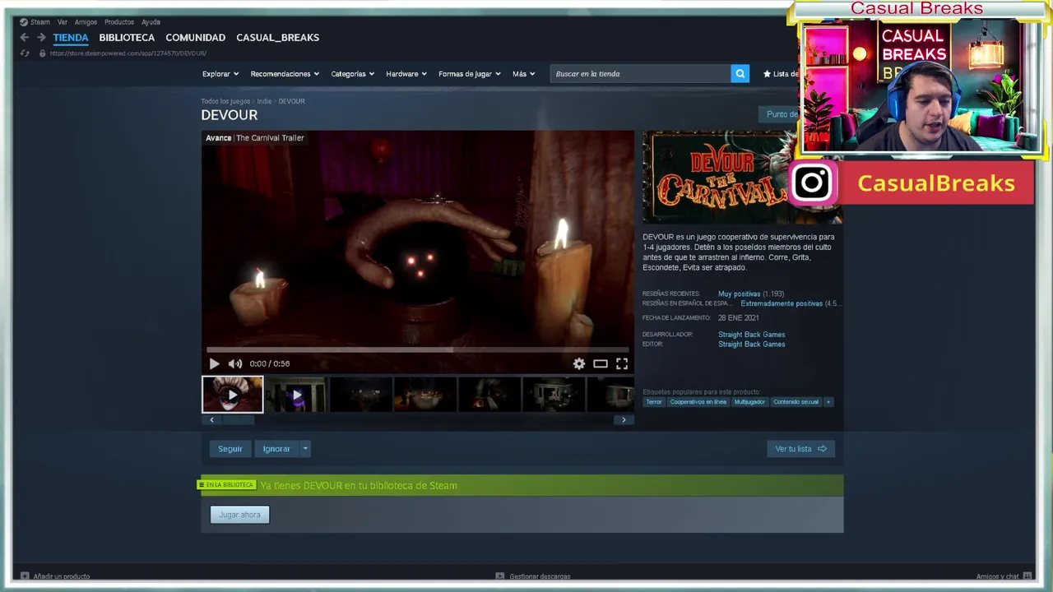Open the Amigos menu
This screenshot has width=1053, height=592.
[x=86, y=22]
